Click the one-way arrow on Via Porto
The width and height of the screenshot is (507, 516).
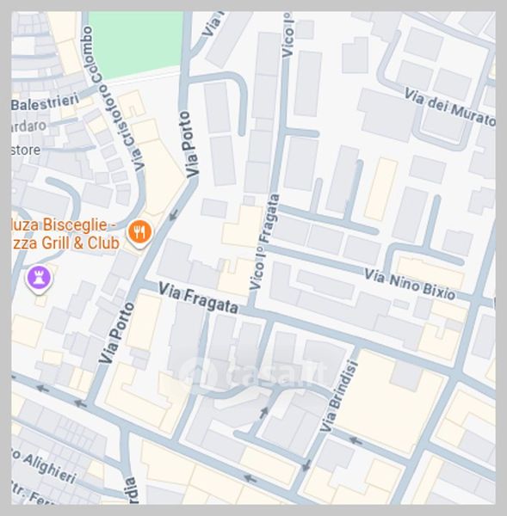point(174,215)
